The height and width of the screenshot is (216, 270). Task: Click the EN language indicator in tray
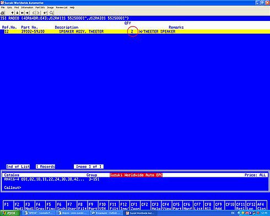[233, 213]
